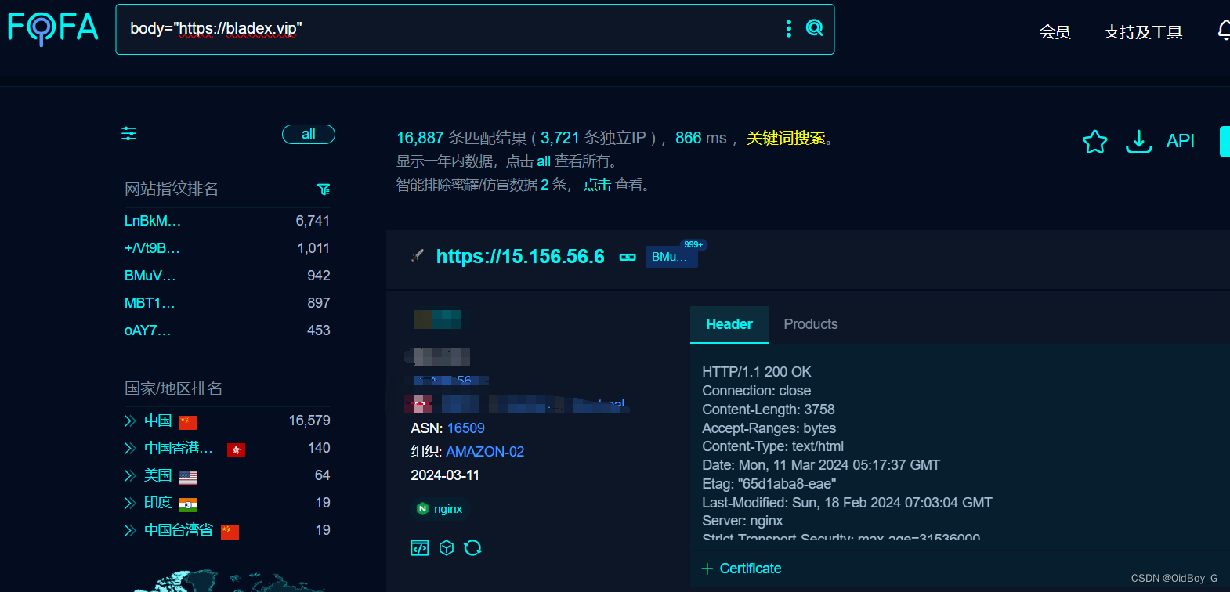This screenshot has height=592, width=1230.
Task: Expand the 美国 country entry
Action: [x=130, y=476]
